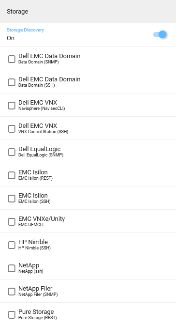Click the HP Nimble list item title

tap(33, 242)
